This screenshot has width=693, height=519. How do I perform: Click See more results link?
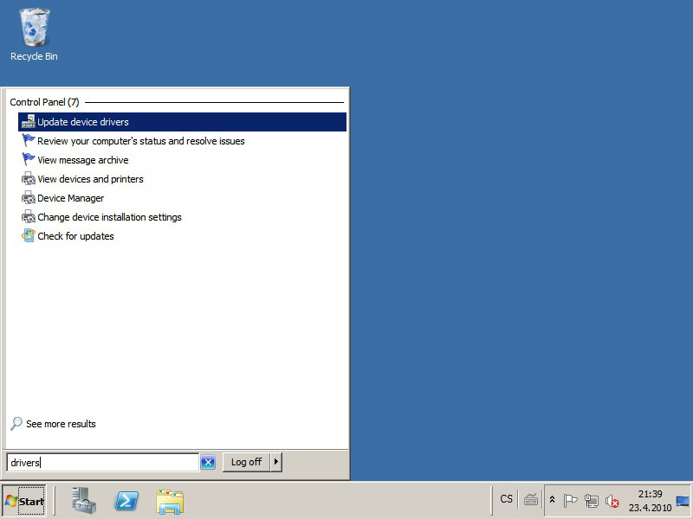click(61, 424)
